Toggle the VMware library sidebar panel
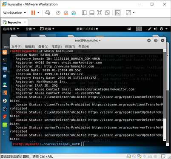Screen dimensions: 171x159 84,13
